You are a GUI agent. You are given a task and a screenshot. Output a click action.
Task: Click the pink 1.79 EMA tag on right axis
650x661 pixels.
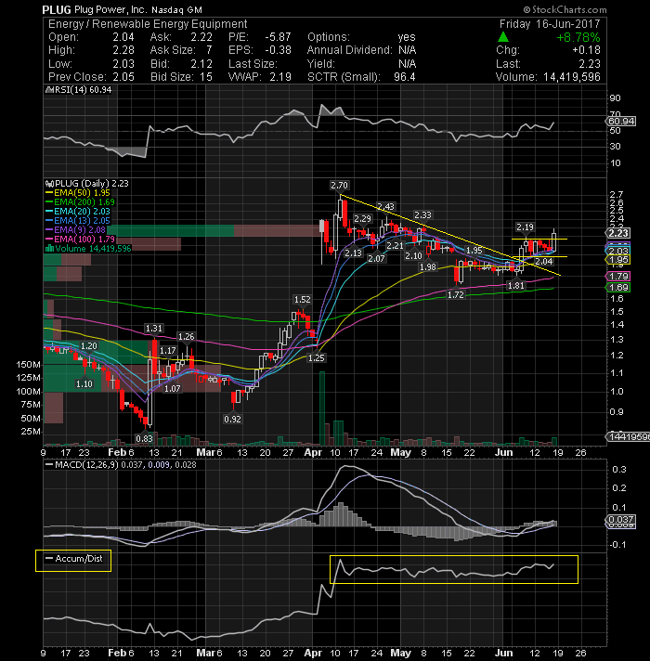pos(617,277)
